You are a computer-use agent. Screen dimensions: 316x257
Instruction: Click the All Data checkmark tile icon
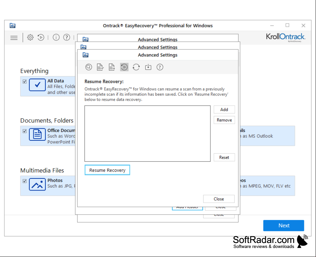click(37, 85)
